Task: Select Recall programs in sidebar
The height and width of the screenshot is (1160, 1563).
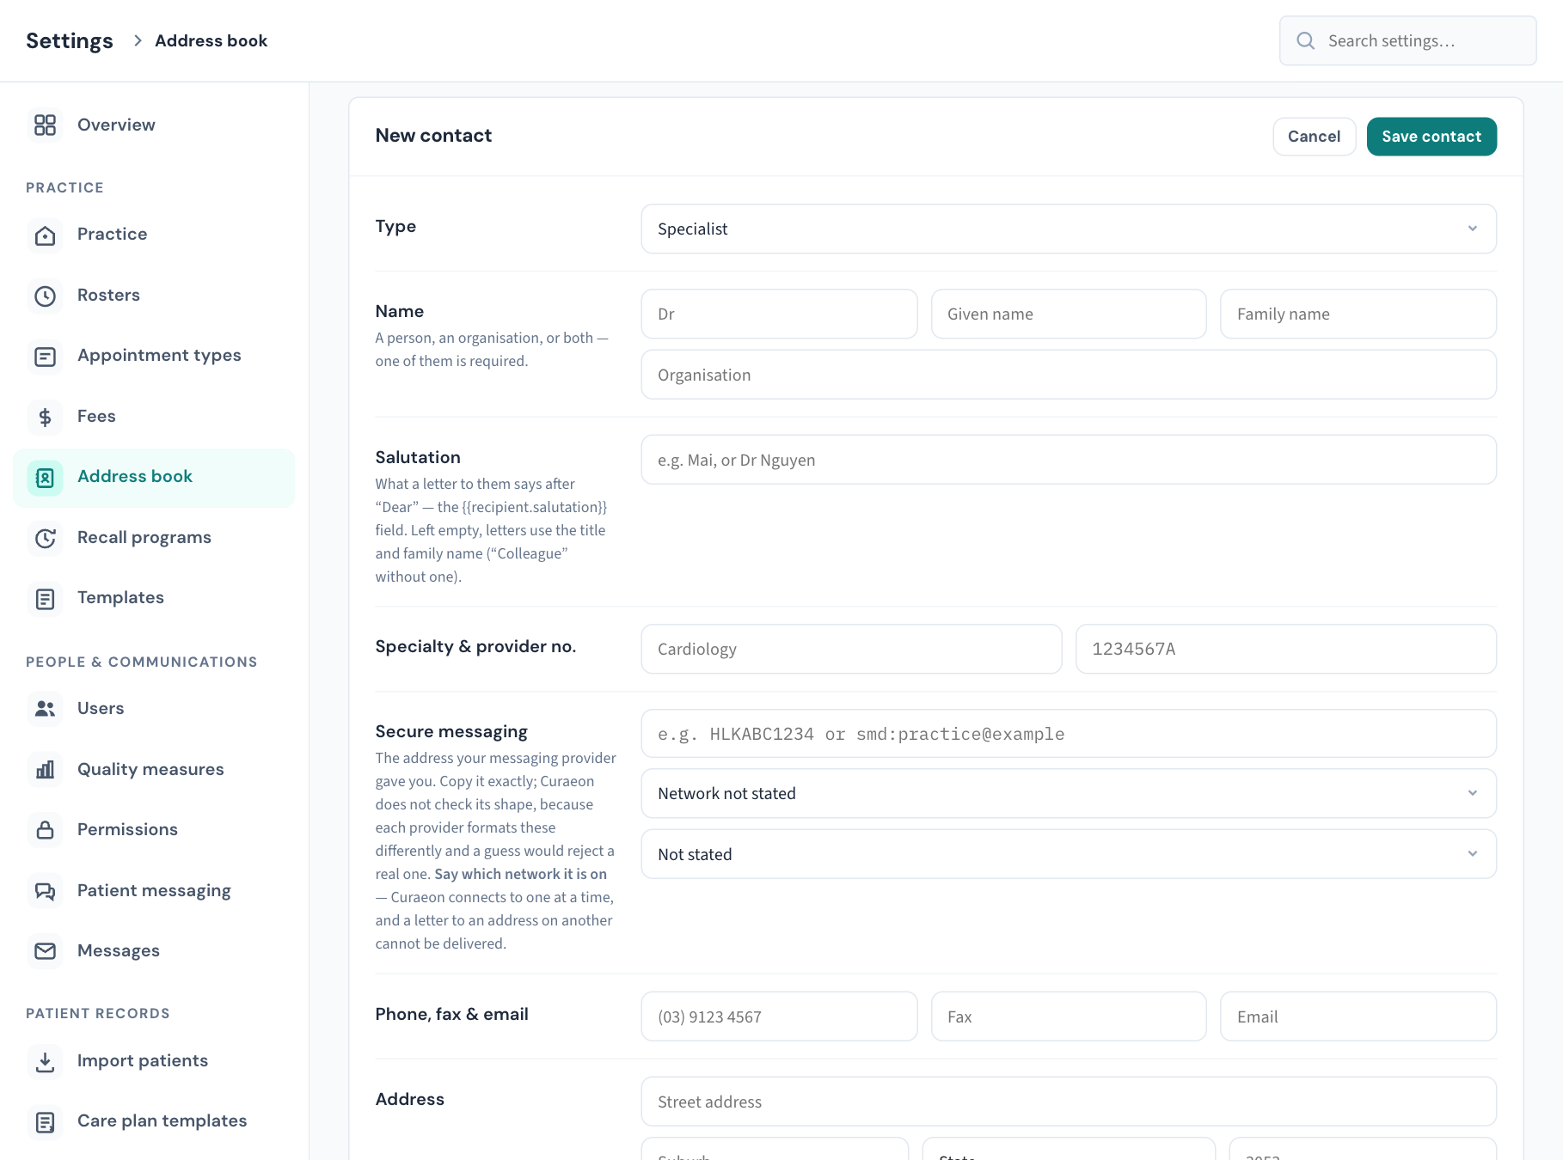Action: tap(154, 538)
